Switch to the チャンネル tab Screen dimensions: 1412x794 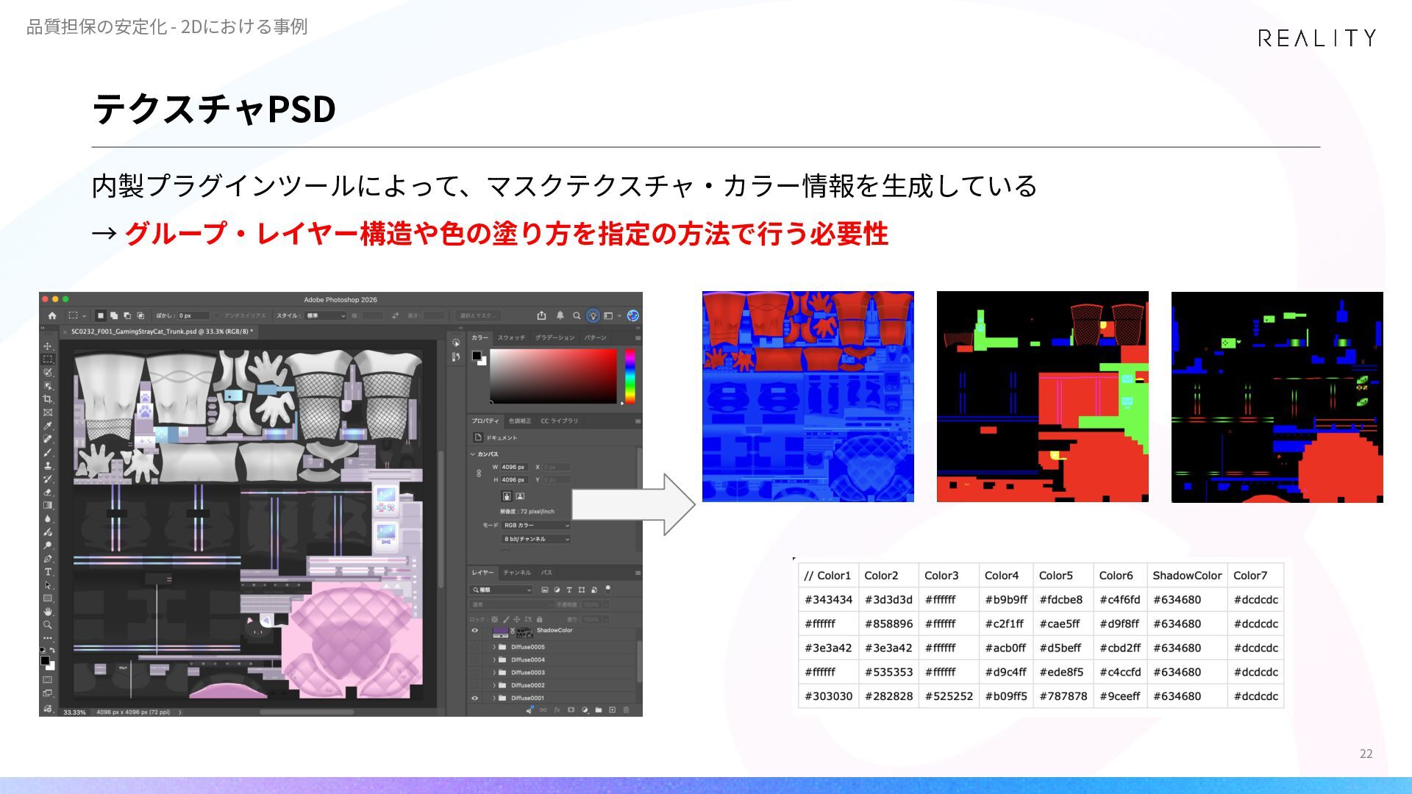click(x=517, y=573)
